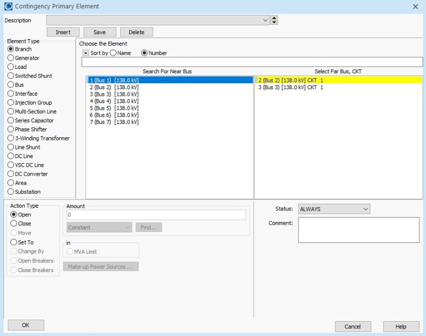The height and width of the screenshot is (336, 426).
Task: Click the Description stepper arrows
Action: (274, 20)
